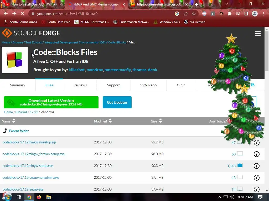269x201 pixels.
Task: Download codeblocks-17.12-setup.exe file
Action: coord(23,189)
